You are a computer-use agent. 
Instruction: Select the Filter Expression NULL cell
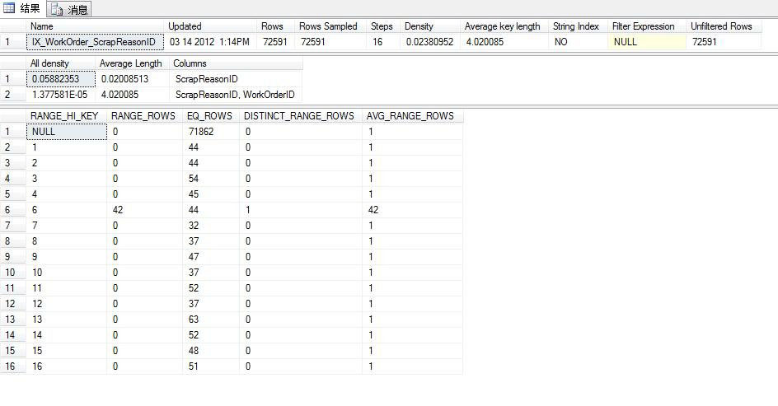pyautogui.click(x=647, y=42)
